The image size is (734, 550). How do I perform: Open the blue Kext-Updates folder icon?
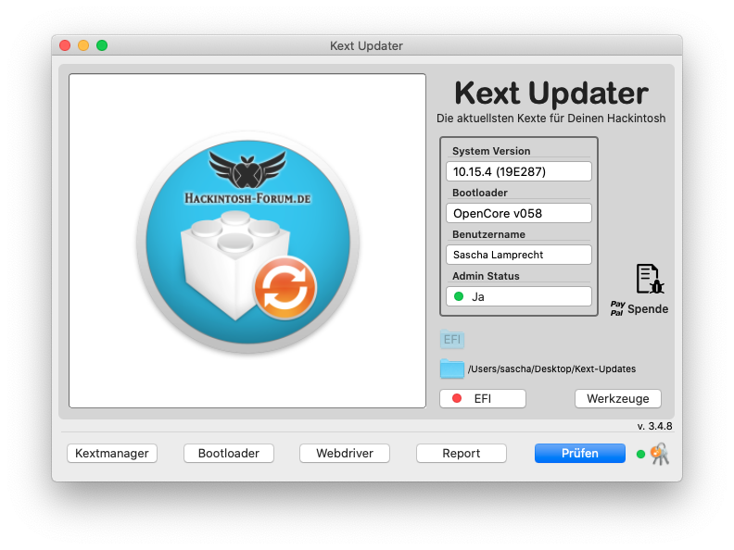point(451,369)
